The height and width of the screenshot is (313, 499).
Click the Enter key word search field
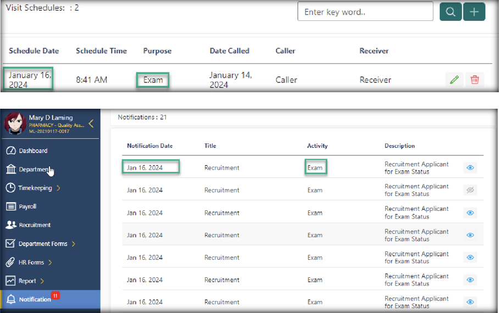[365, 12]
